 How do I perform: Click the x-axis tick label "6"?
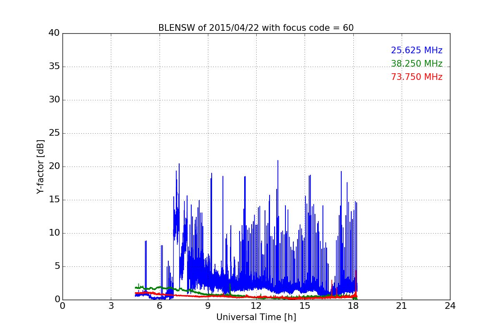pos(159,306)
